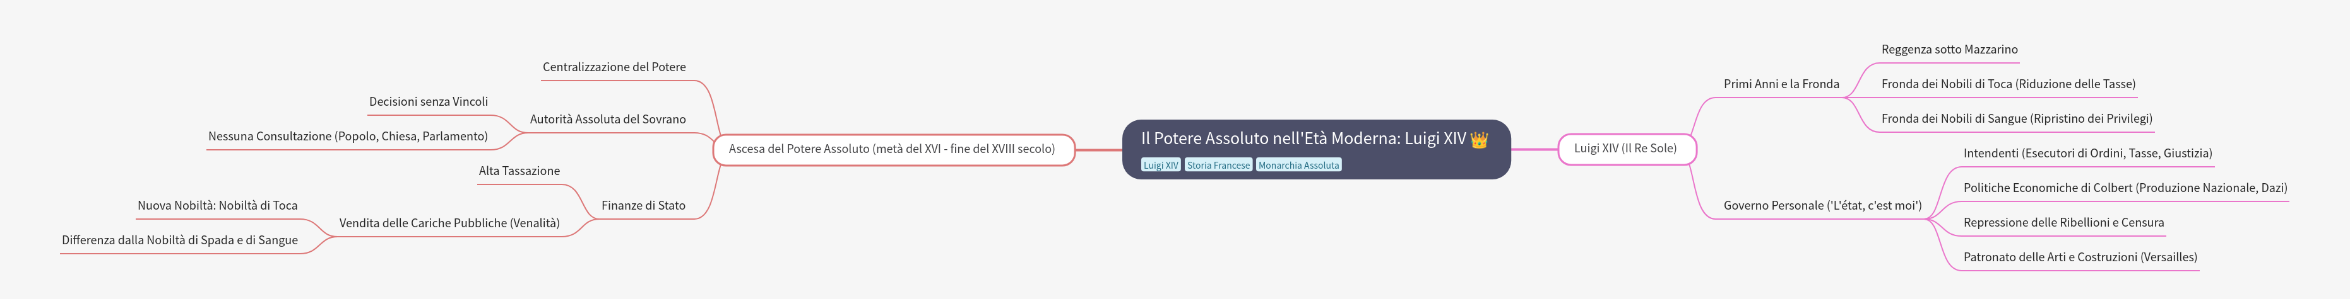Open the 'Monarchia Assoluta' tag
2350x299 pixels.
[1298, 166]
